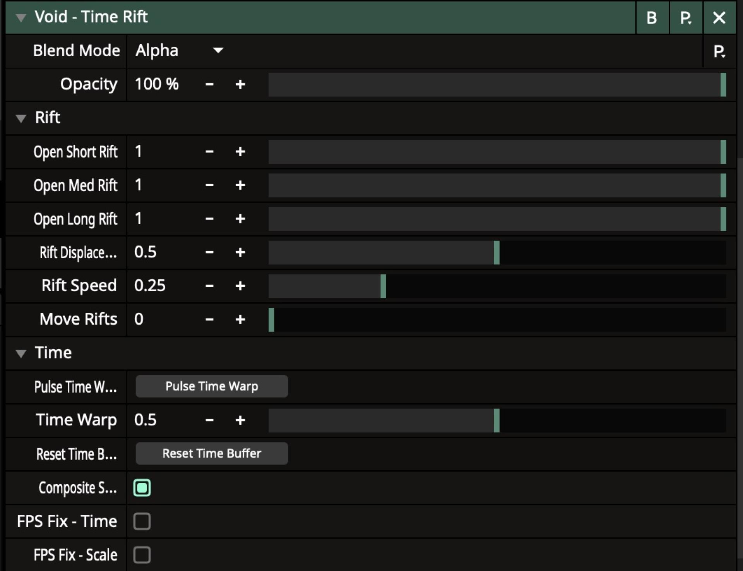Screen dimensions: 743x571
Task: Open the effect preset P menu in header
Action: point(686,17)
